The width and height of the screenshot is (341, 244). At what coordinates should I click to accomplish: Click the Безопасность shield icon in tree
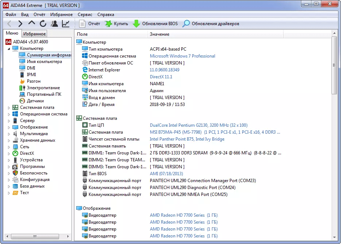(15, 173)
